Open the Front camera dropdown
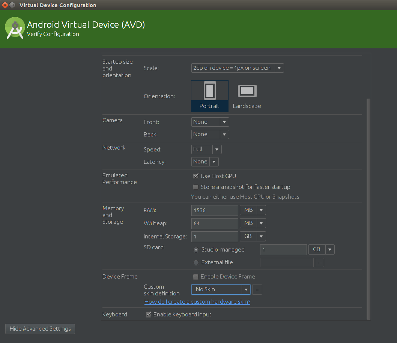The height and width of the screenshot is (343, 397). (x=210, y=122)
